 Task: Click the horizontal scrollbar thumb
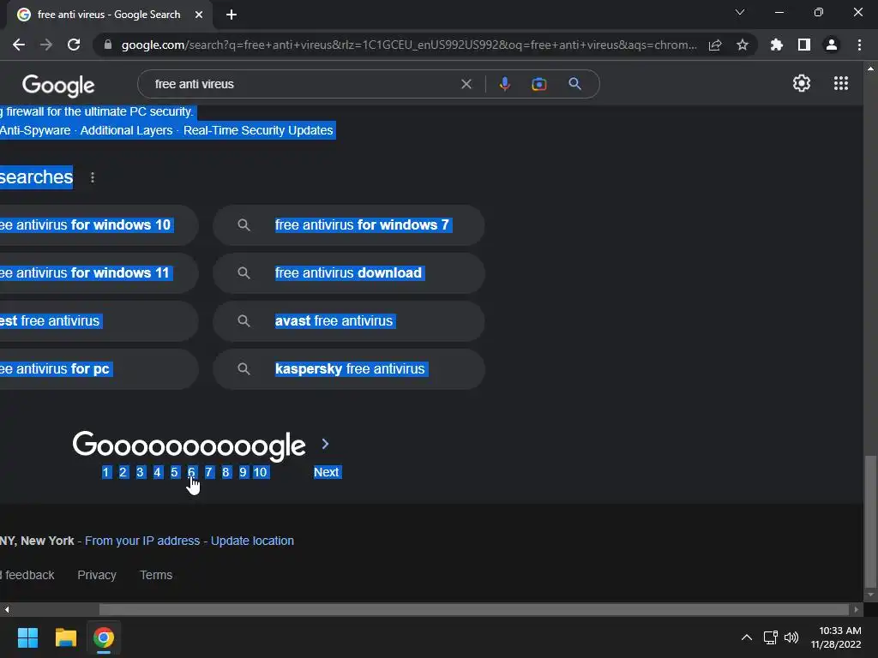click(x=473, y=609)
